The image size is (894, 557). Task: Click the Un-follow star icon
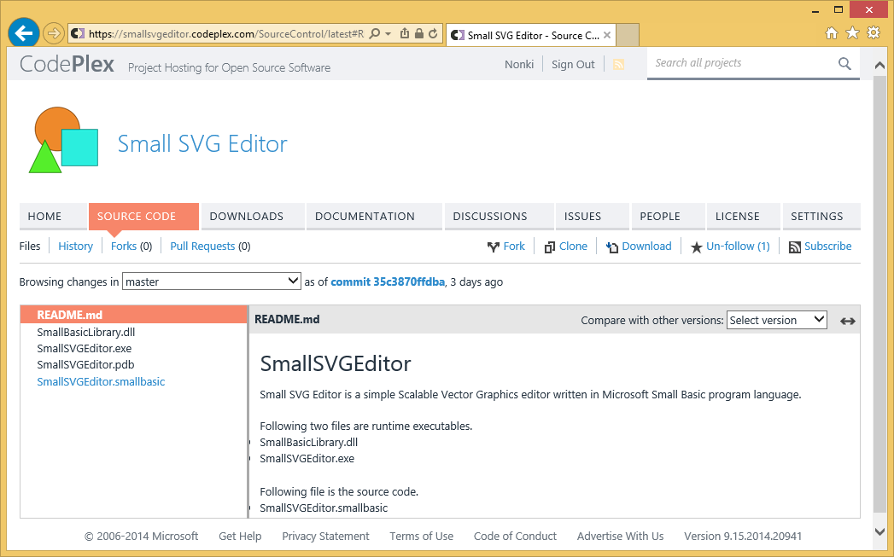point(696,247)
